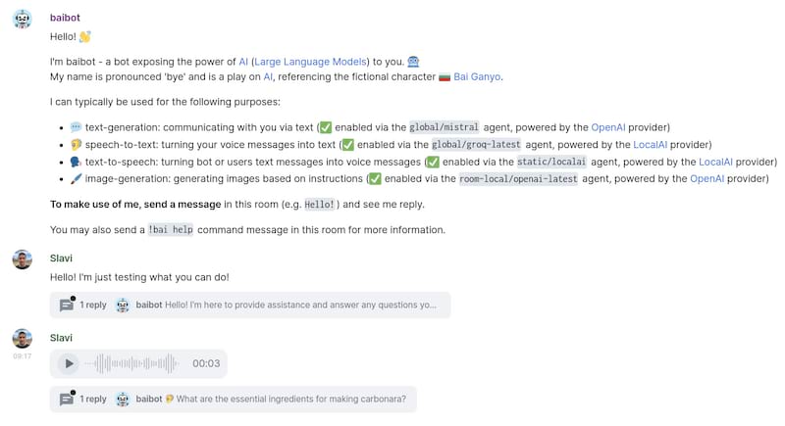Open OpenAI provider link on text-generation line
The width and height of the screenshot is (785, 426).
click(x=616, y=127)
